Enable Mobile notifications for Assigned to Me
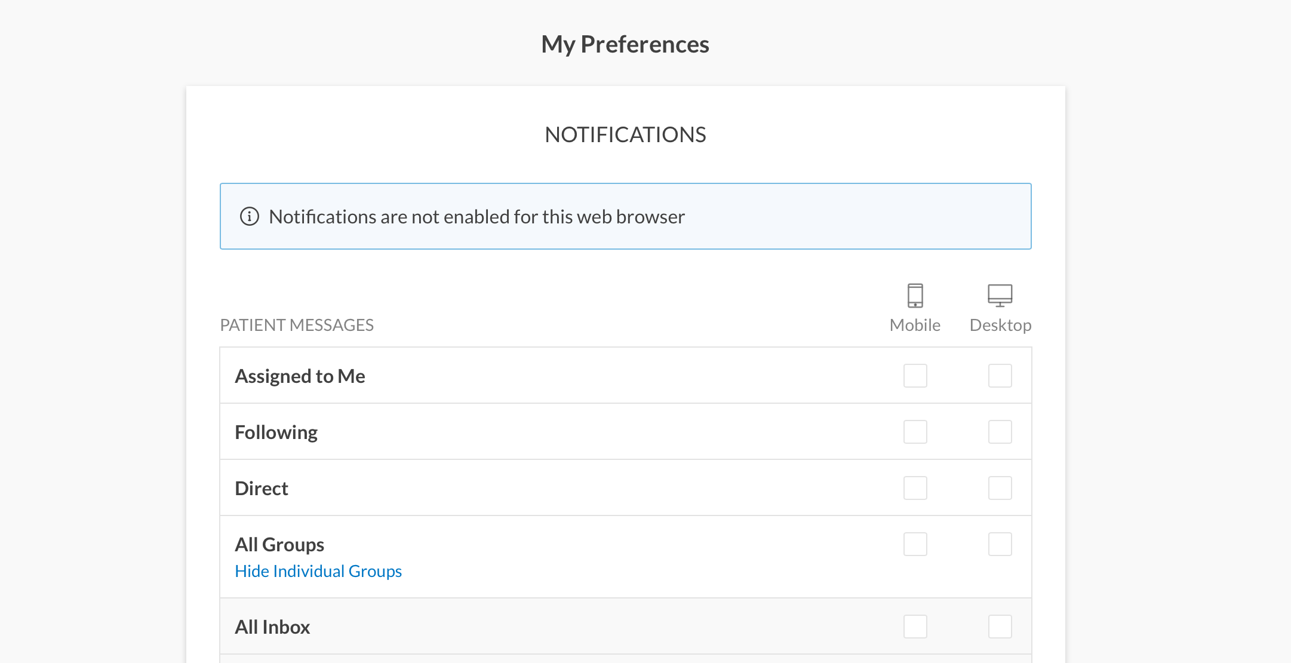The width and height of the screenshot is (1291, 663). click(x=915, y=376)
